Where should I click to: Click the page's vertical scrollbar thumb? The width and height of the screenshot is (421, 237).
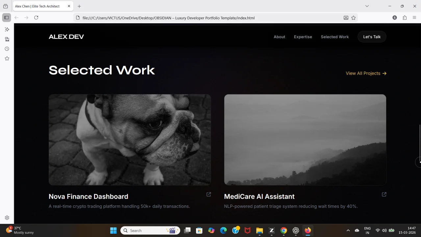(x=420, y=144)
